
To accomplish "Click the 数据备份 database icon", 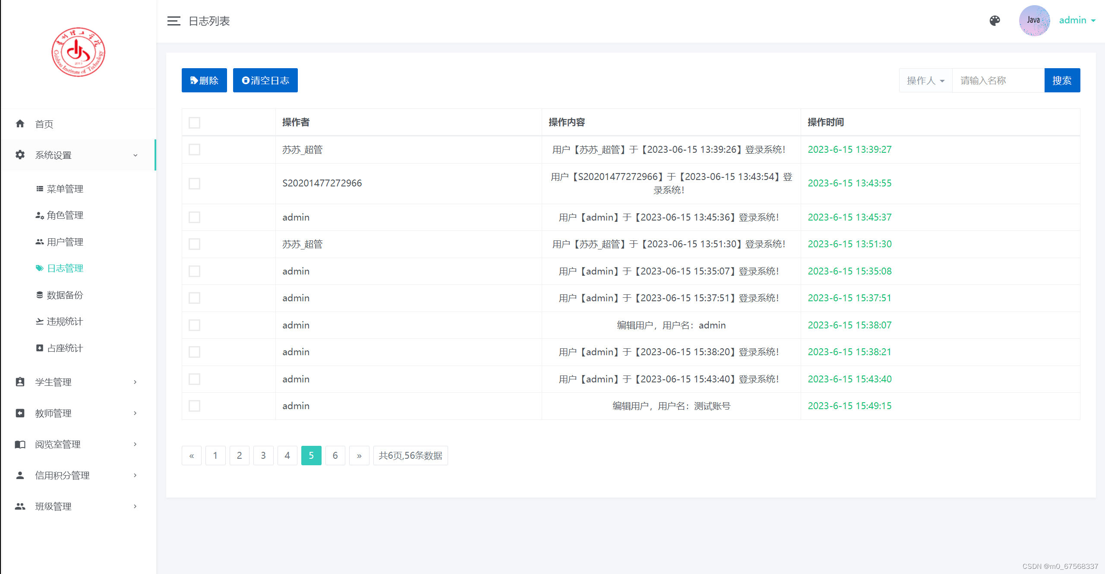I will [x=39, y=295].
